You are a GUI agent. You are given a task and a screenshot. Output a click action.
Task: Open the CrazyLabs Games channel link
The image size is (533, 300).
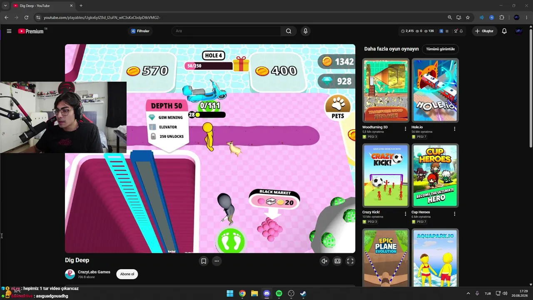click(x=94, y=272)
